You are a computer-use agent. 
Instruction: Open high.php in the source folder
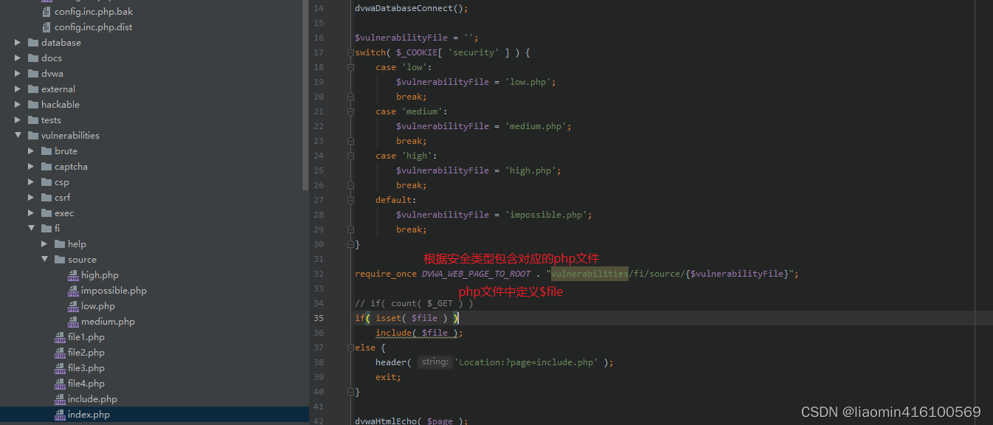point(100,275)
